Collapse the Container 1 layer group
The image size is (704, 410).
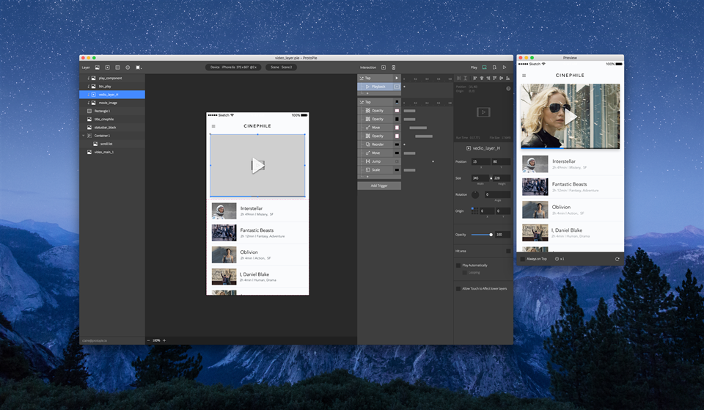click(84, 136)
